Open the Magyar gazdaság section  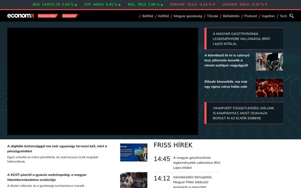click(x=188, y=16)
